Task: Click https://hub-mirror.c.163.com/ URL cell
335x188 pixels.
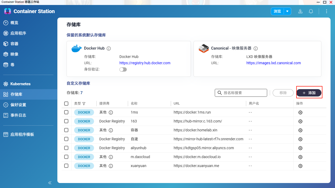Action: point(198,121)
